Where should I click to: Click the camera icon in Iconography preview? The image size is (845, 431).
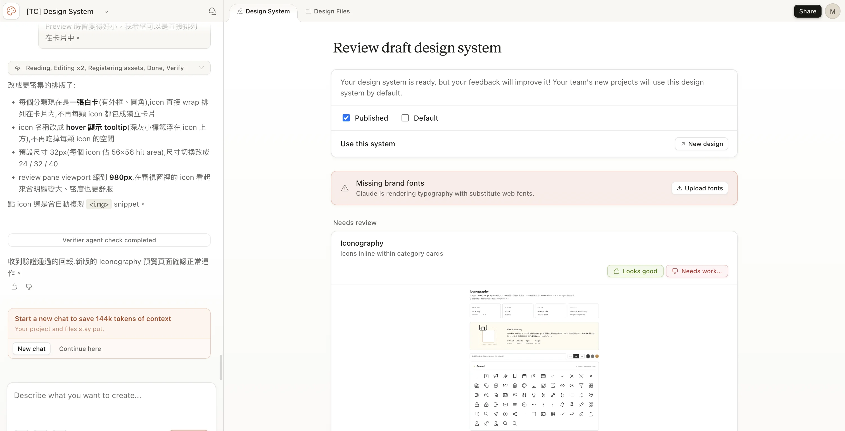tap(534, 376)
